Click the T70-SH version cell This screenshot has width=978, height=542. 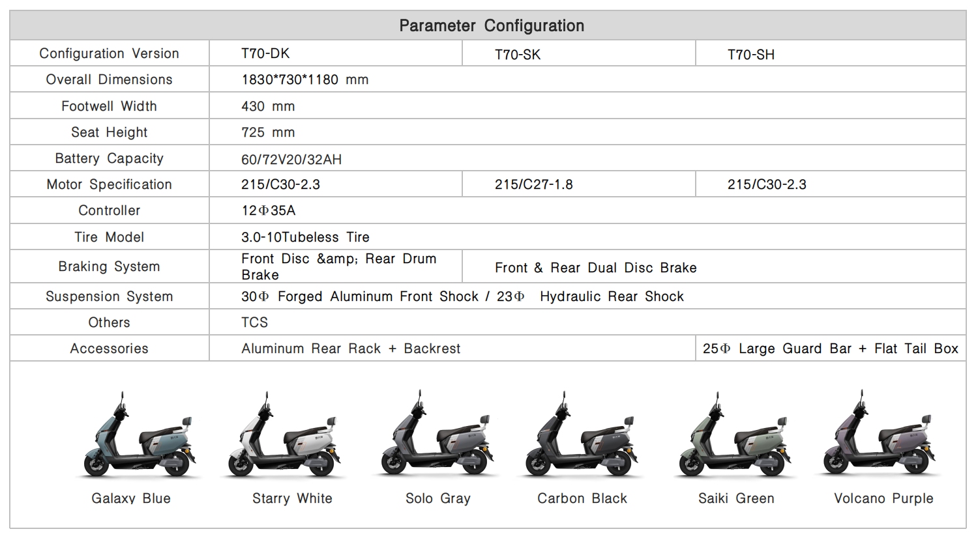pyautogui.click(x=831, y=53)
